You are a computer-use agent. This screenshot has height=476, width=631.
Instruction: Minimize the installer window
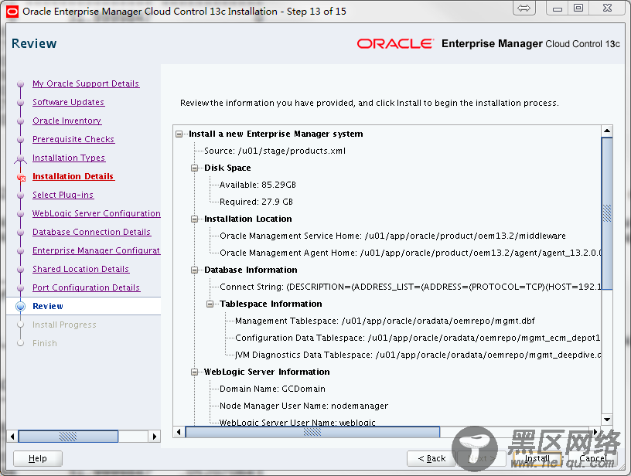pos(558,8)
